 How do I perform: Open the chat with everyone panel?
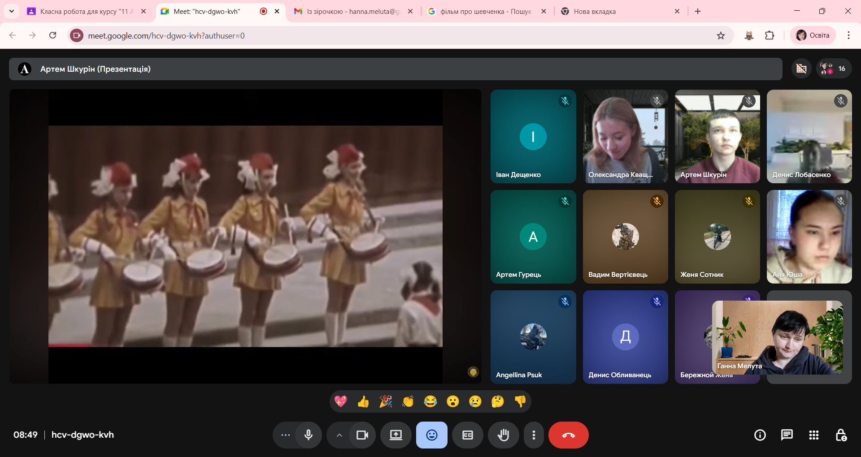787,435
